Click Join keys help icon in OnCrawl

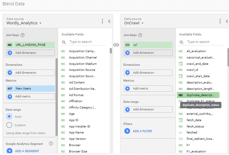coord(140,35)
